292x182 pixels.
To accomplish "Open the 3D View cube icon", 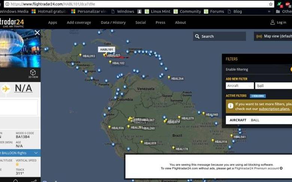I will click(x=33, y=72).
